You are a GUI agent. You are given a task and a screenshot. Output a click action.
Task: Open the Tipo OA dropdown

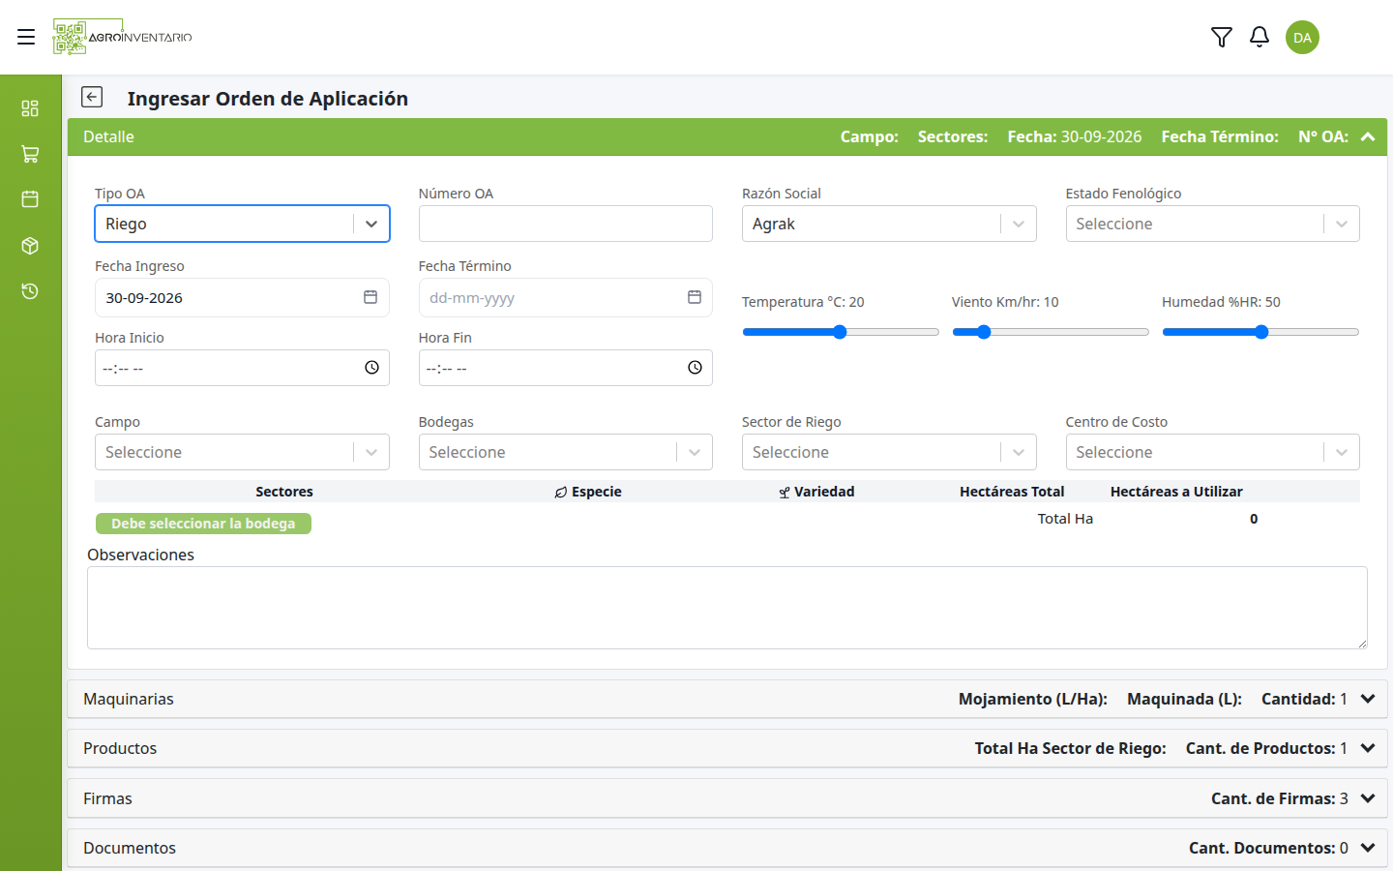point(242,224)
